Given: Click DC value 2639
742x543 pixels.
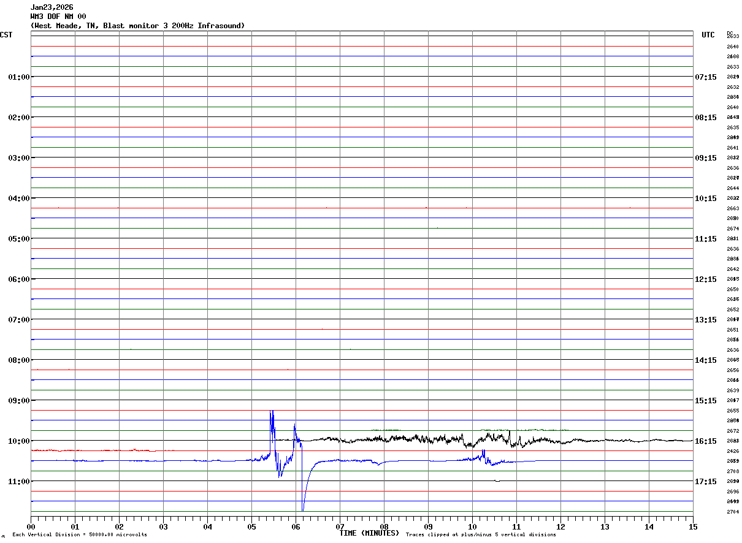Looking at the screenshot, I should click(x=733, y=390).
